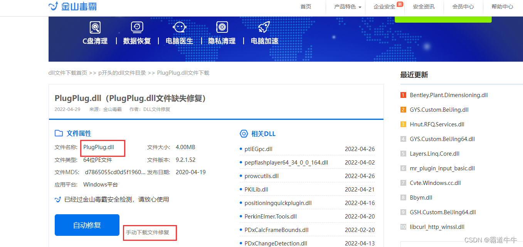
Task: Click the rank 1 badge next to Bentley.Plant.Dimensioning.dll
Action: coord(403,95)
